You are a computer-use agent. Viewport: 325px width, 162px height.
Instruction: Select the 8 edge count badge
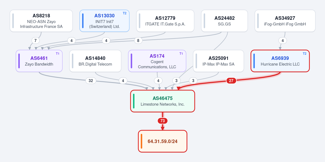point(138,40)
